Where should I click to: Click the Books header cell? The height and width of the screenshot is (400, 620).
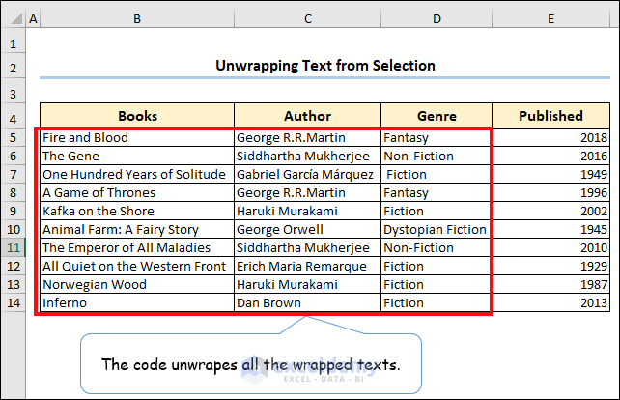tap(137, 116)
